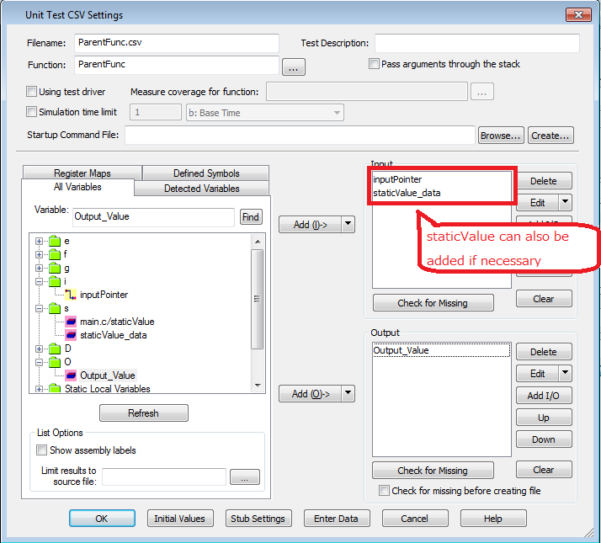The image size is (601, 543).
Task: Check the Show assembly labels option
Action: pyautogui.click(x=42, y=450)
